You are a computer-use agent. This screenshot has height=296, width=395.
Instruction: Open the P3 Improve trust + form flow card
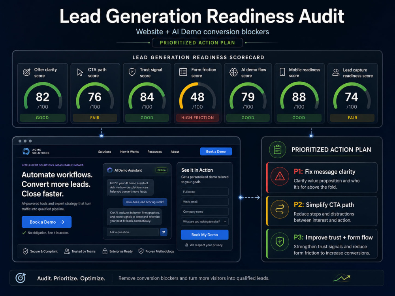322,244
